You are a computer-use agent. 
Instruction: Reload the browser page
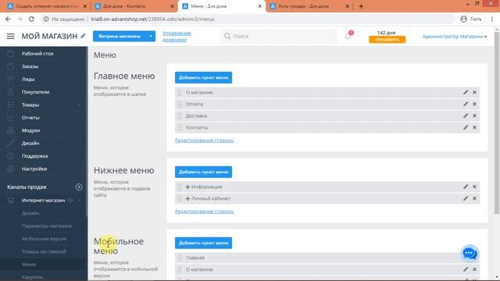(x=31, y=19)
